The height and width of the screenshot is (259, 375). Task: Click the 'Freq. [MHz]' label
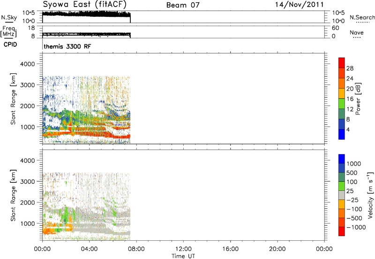point(9,31)
